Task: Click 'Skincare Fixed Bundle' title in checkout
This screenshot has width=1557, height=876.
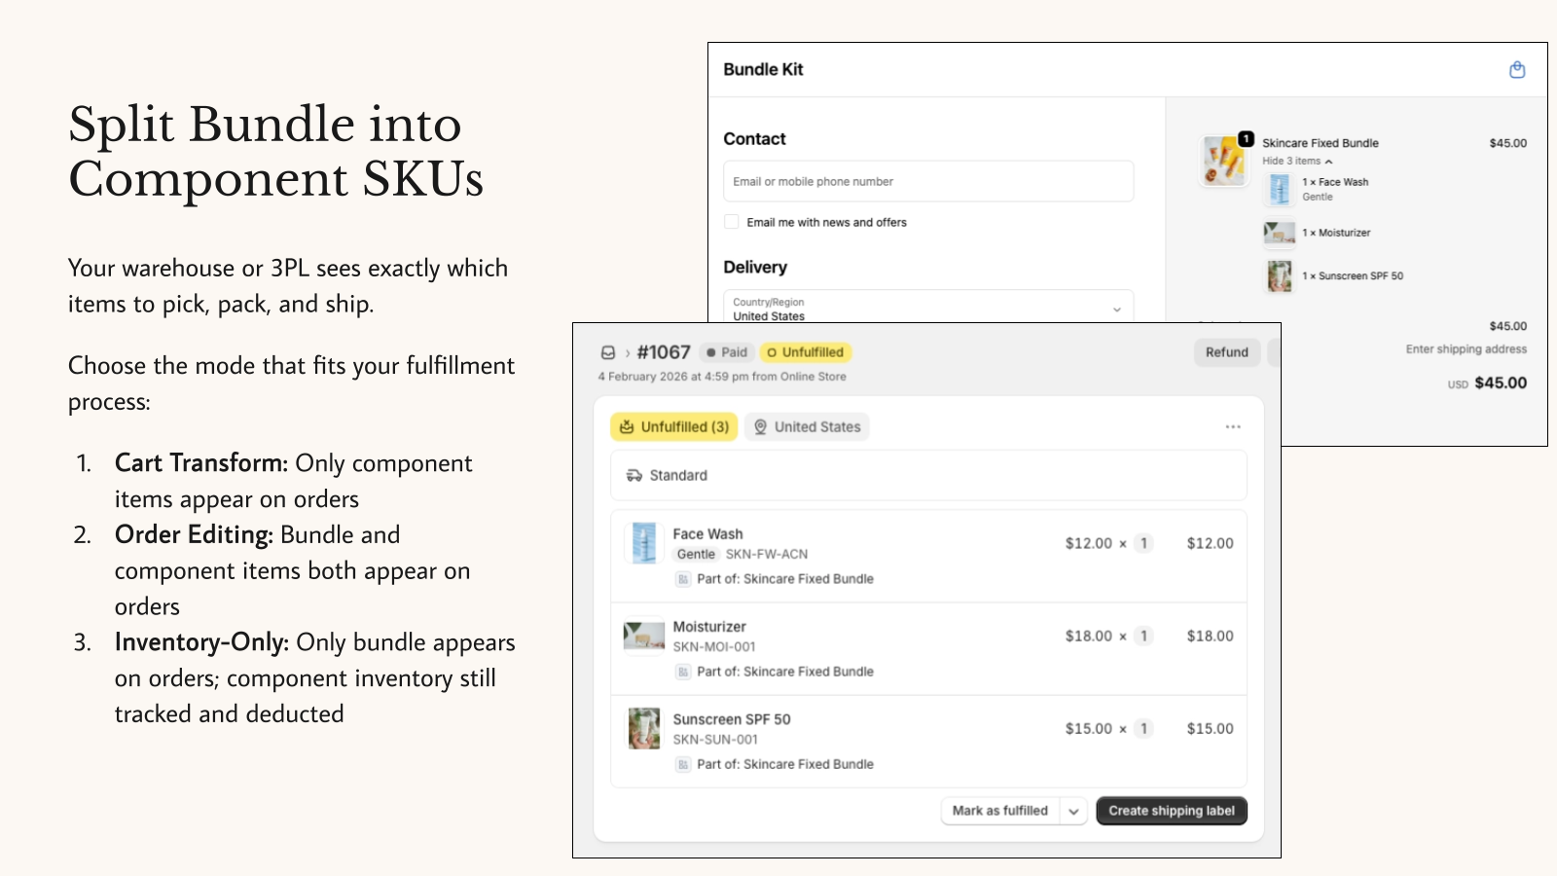Action: [x=1321, y=143]
